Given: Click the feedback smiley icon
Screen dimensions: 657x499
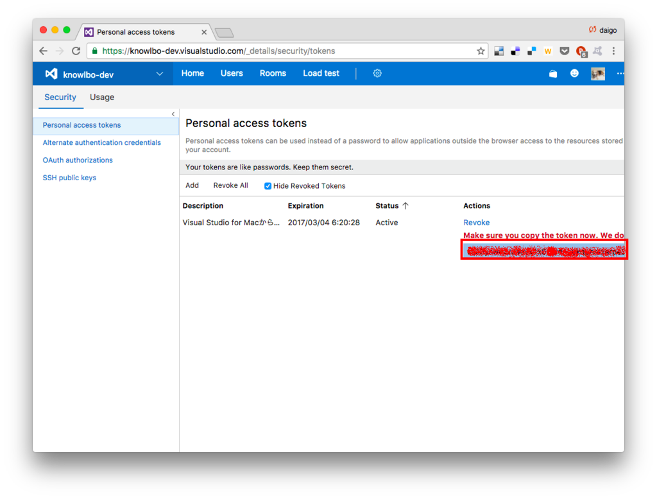Looking at the screenshot, I should (574, 73).
